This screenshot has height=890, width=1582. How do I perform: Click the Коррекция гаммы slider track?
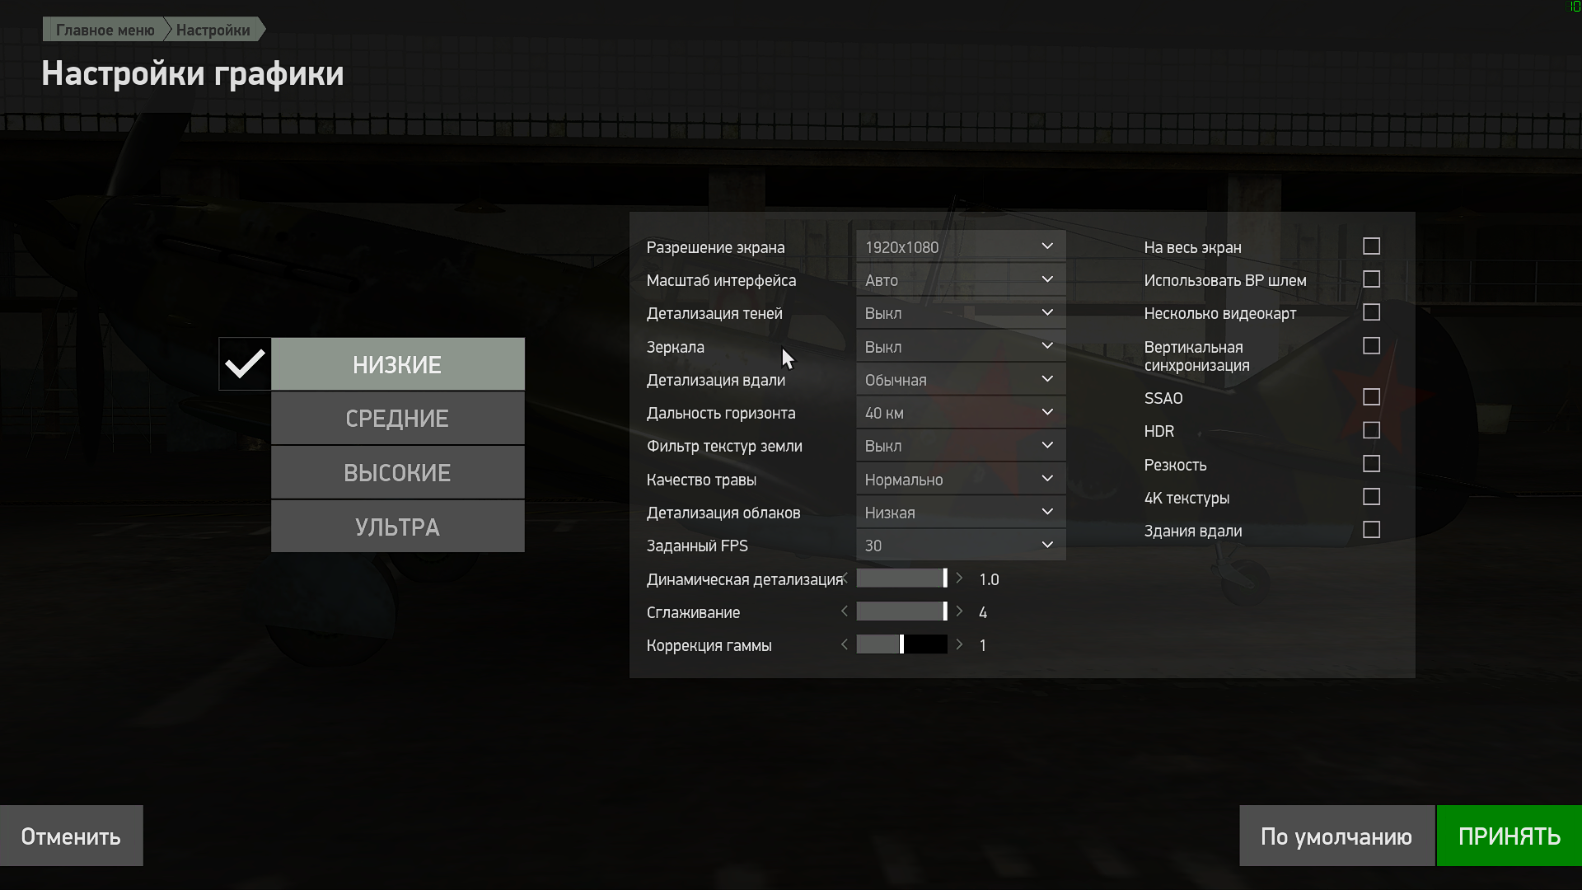901,645
